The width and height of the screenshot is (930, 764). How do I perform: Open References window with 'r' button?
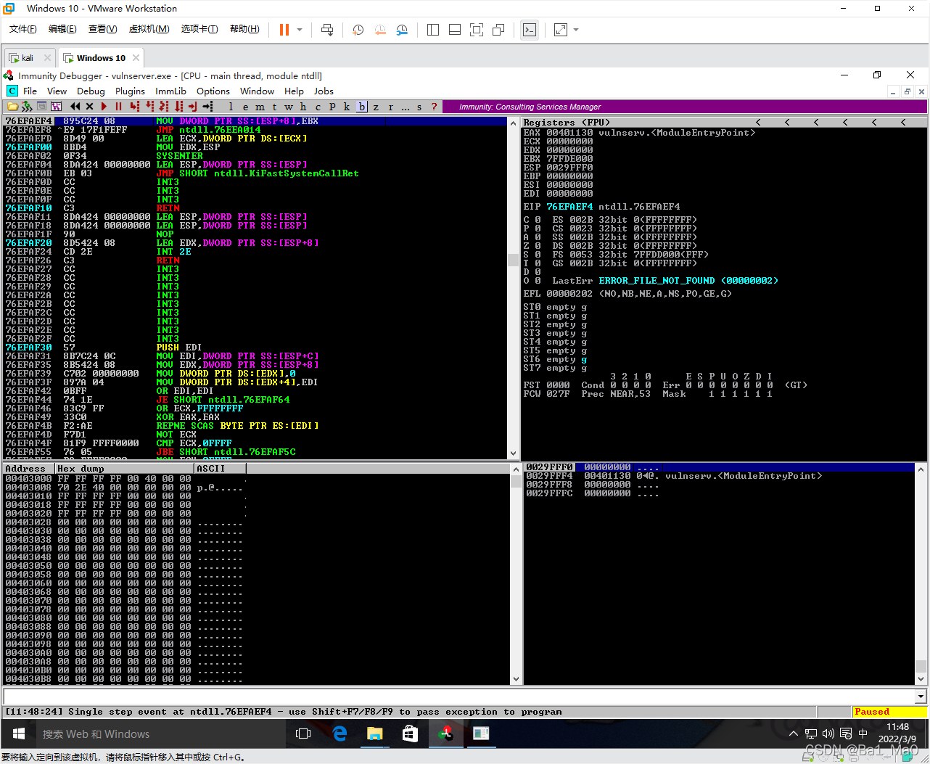(391, 107)
